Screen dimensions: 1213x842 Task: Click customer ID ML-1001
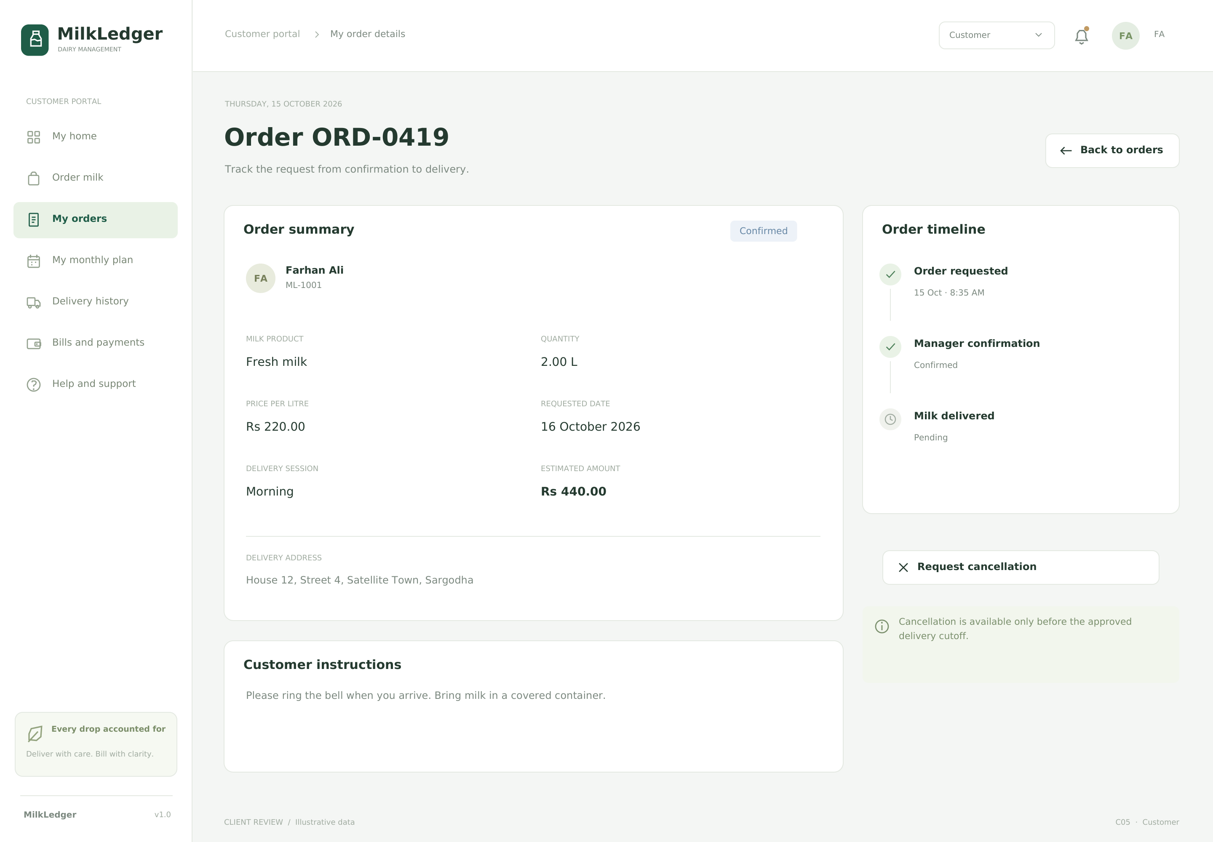point(304,285)
